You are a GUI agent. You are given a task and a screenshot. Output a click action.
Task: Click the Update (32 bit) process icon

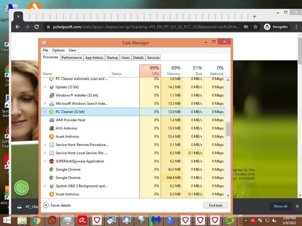click(x=51, y=87)
